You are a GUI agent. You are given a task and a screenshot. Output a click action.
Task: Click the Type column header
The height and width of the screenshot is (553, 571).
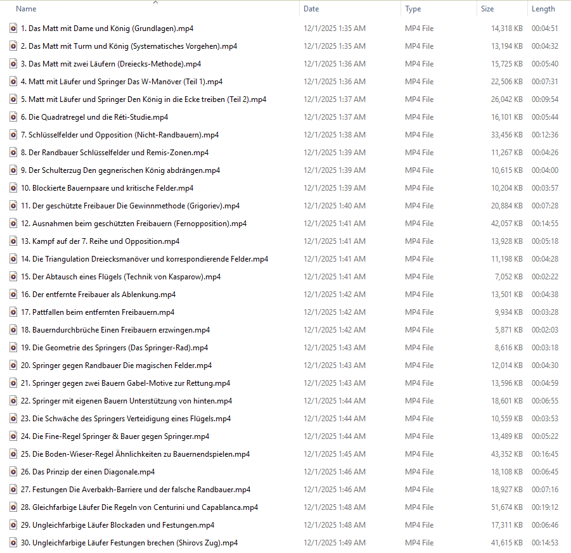413,9
